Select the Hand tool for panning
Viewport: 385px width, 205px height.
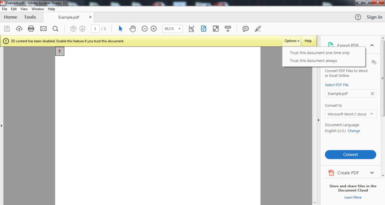[132, 29]
